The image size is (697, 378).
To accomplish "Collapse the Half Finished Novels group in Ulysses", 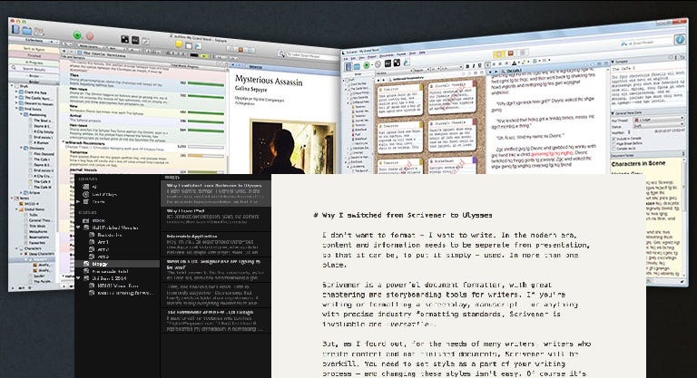I will click(79, 228).
